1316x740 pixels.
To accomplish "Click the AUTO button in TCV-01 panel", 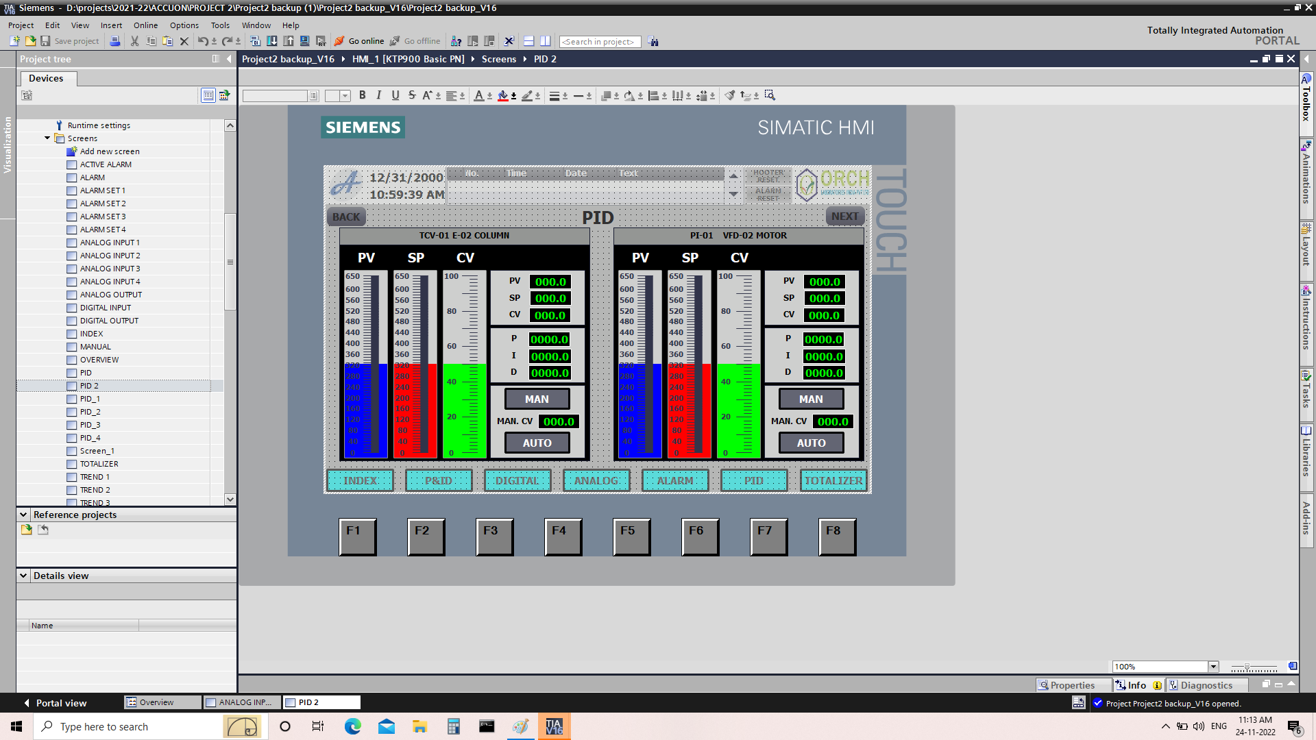I will 537,443.
